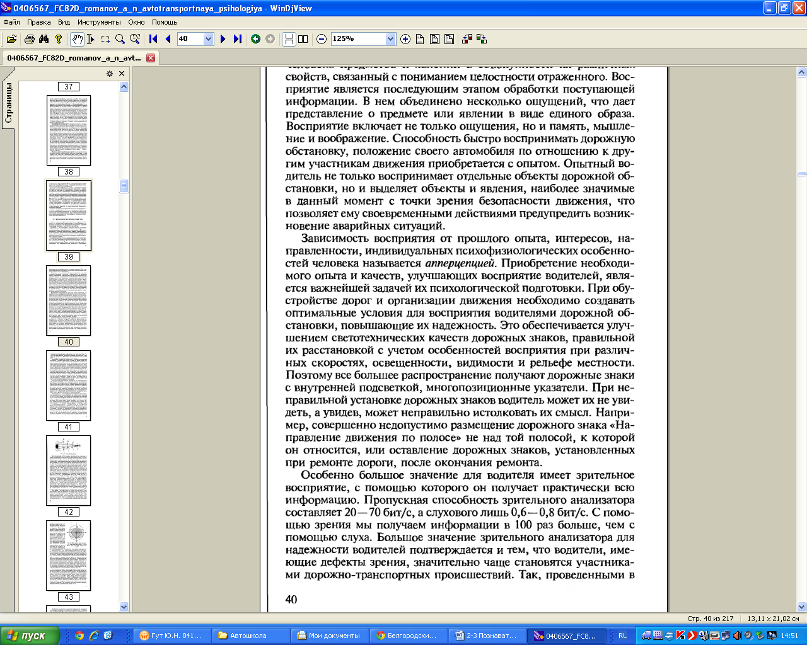Rotate page right icon
807x645 pixels.
482,39
